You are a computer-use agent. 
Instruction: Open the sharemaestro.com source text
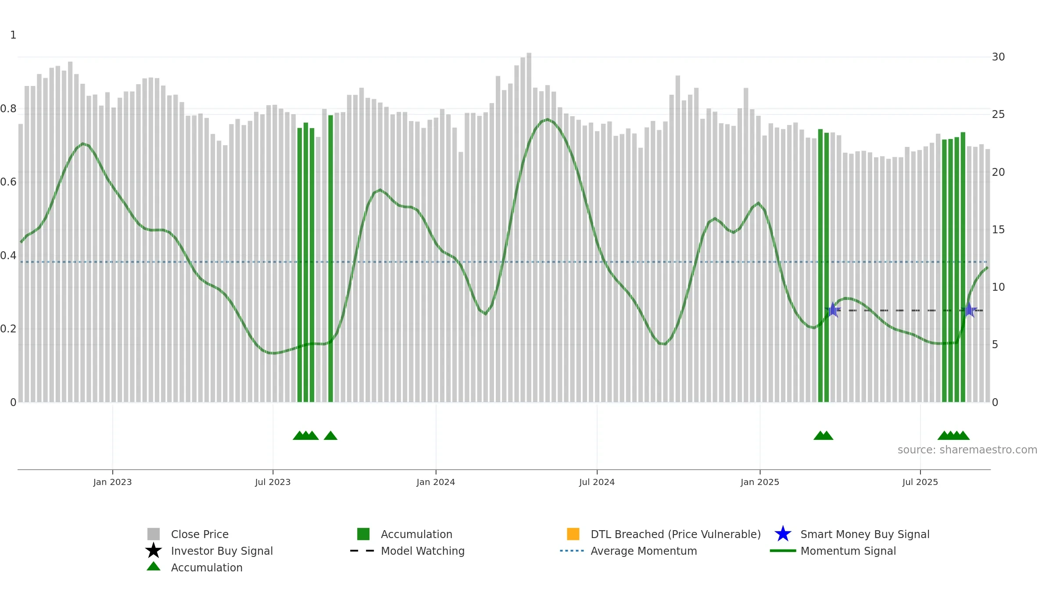[x=967, y=450]
